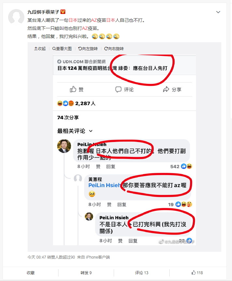Click the first red AZ keyword link
Screen dimensions: 232x281
(94, 20)
